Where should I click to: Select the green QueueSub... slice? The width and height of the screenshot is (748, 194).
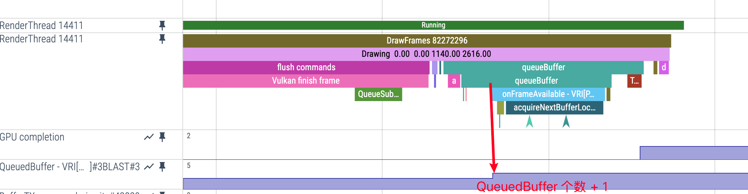378,94
